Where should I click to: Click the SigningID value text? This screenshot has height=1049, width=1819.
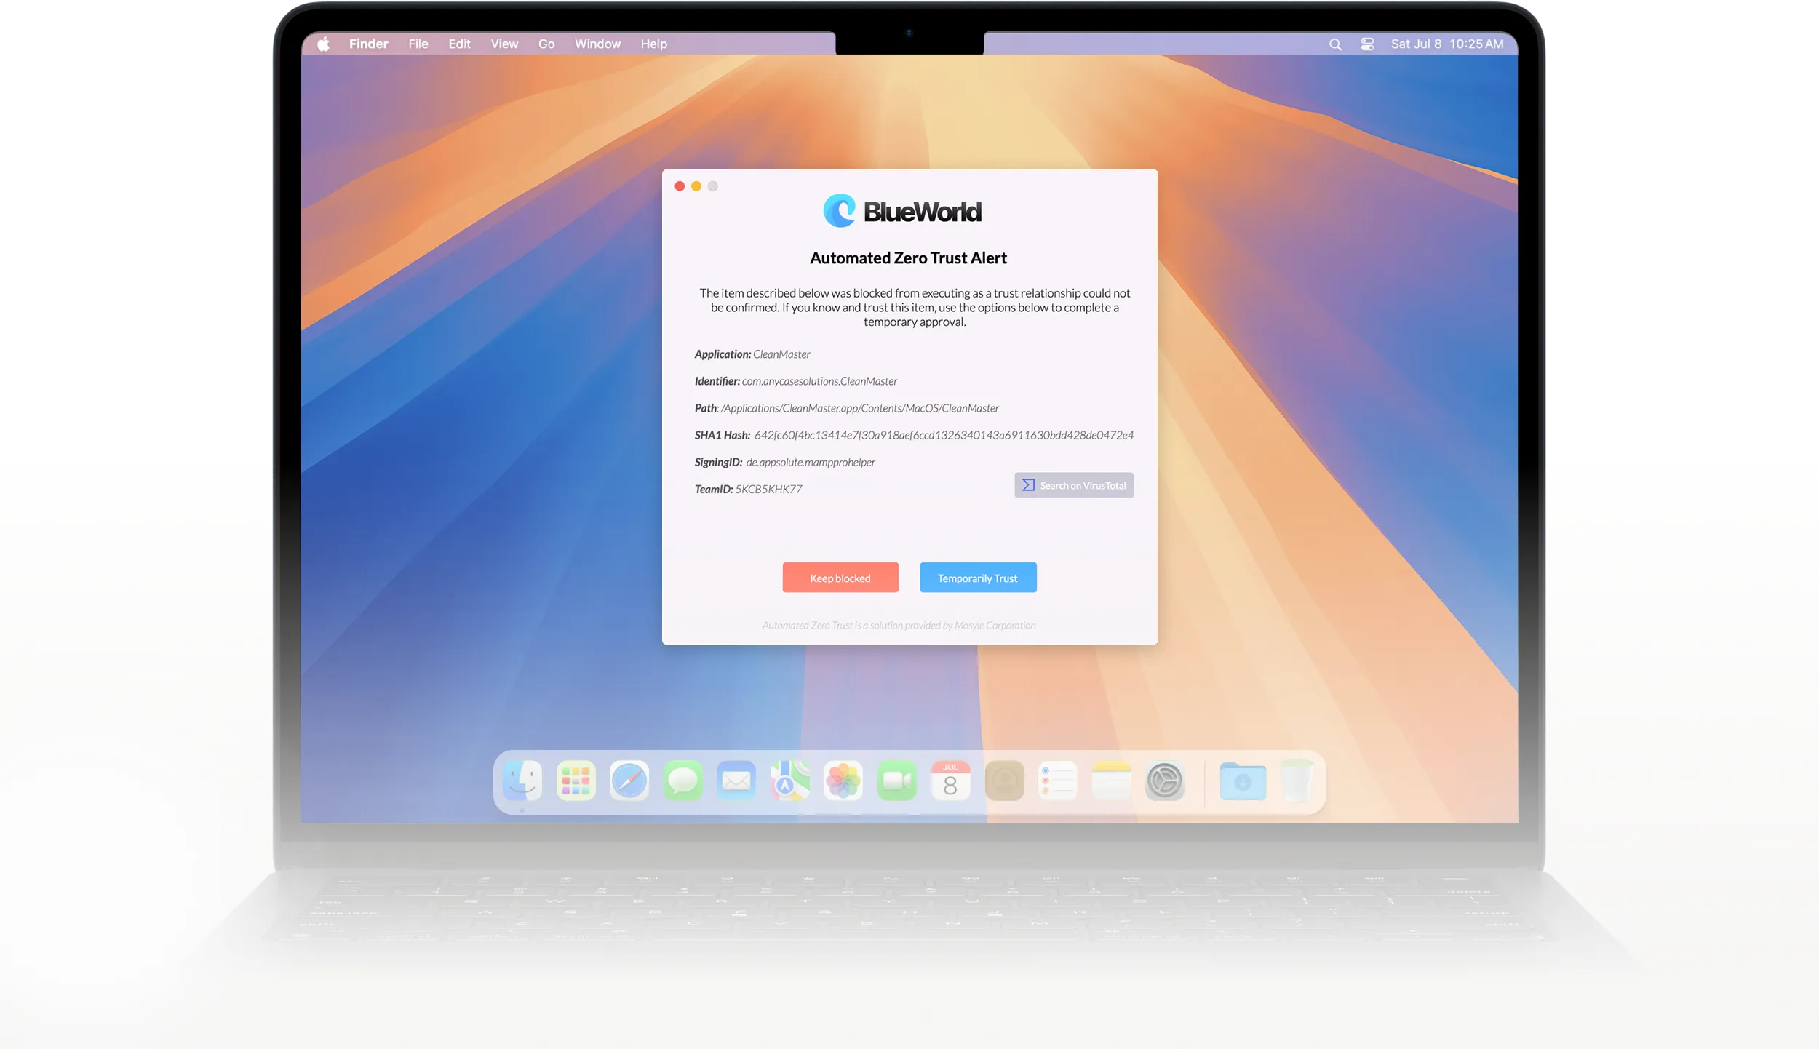coord(810,463)
